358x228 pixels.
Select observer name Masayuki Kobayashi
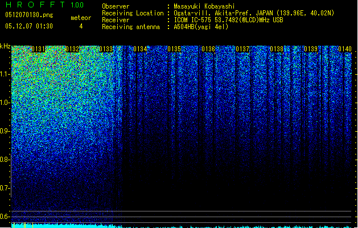[204, 6]
